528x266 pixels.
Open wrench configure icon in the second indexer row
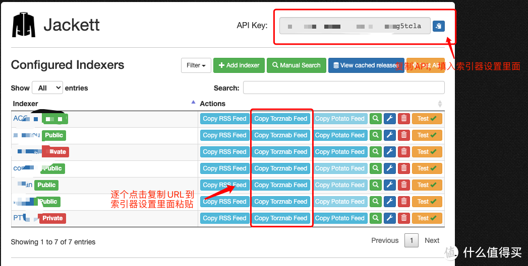(x=389, y=135)
